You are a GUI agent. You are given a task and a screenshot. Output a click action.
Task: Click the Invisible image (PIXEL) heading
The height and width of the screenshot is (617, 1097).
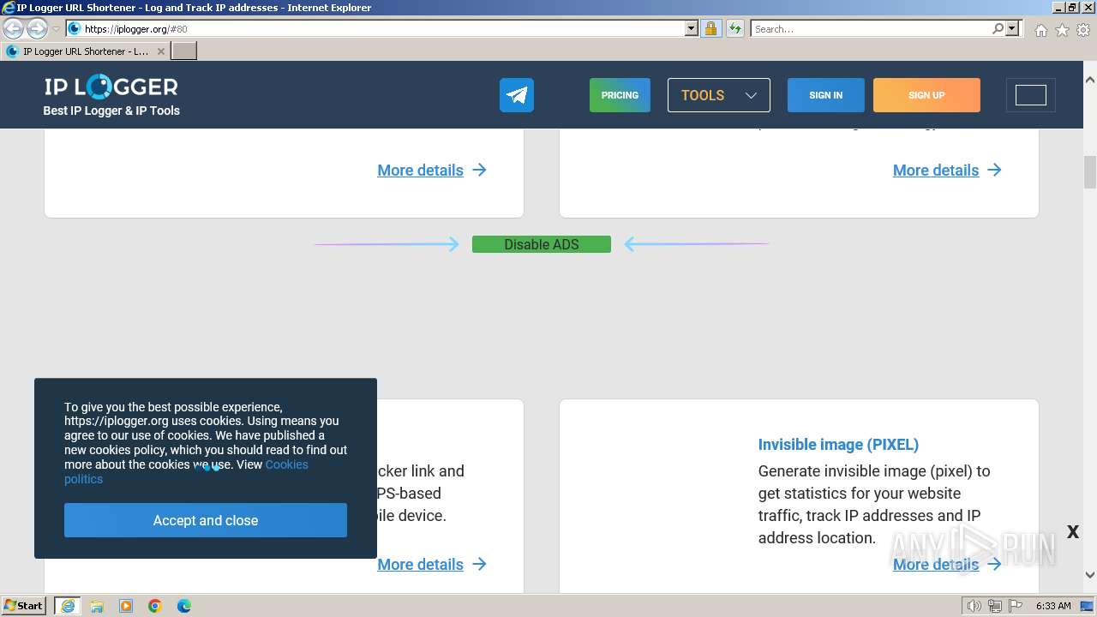point(838,444)
